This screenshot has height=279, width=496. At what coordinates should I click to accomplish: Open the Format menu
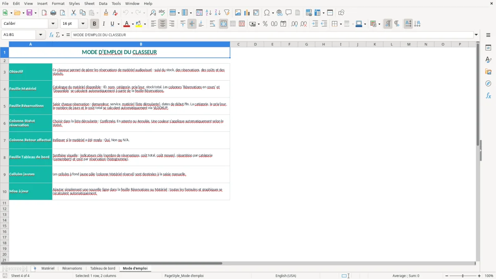pyautogui.click(x=58, y=3)
